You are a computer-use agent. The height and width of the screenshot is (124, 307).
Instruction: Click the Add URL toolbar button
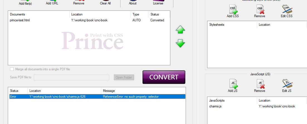(x=52, y=3)
